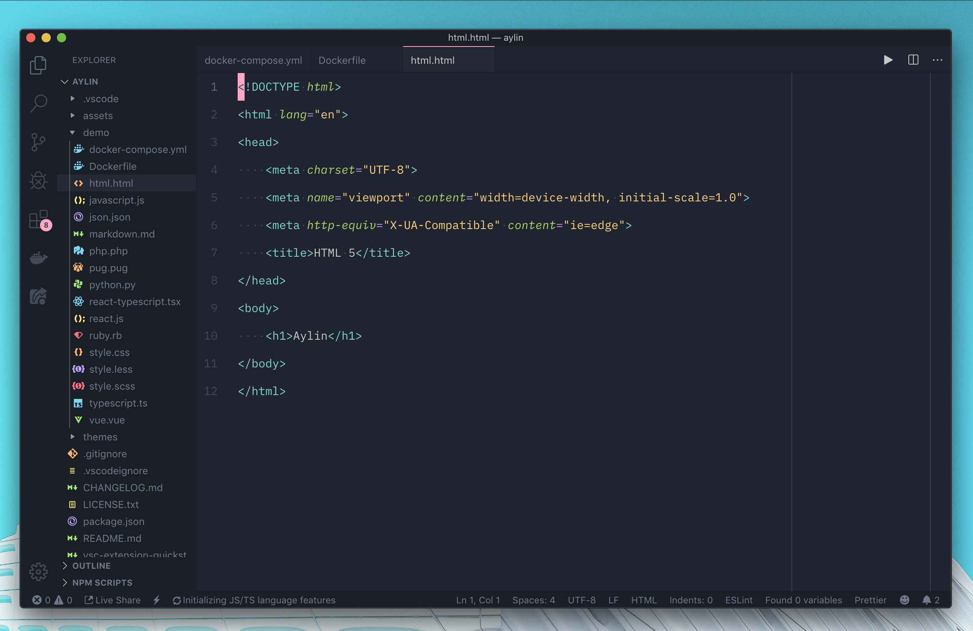Change the HTML language mode in status bar
This screenshot has width=973, height=631.
pyautogui.click(x=643, y=600)
